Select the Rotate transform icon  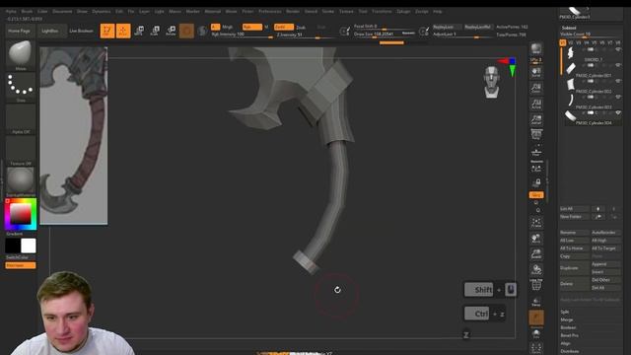click(x=171, y=31)
